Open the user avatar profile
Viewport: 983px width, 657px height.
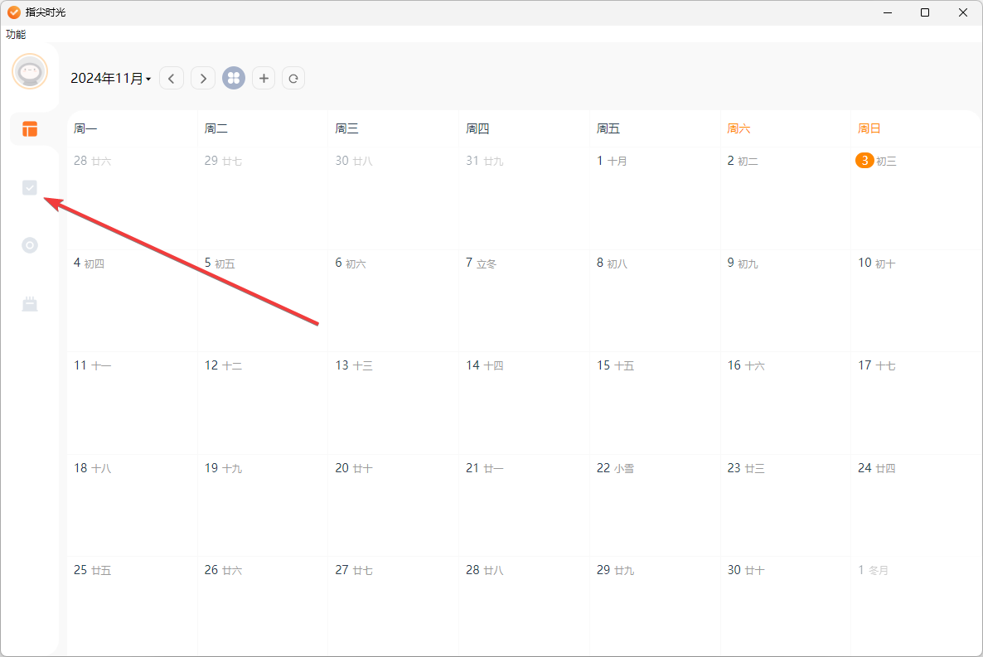coord(30,71)
